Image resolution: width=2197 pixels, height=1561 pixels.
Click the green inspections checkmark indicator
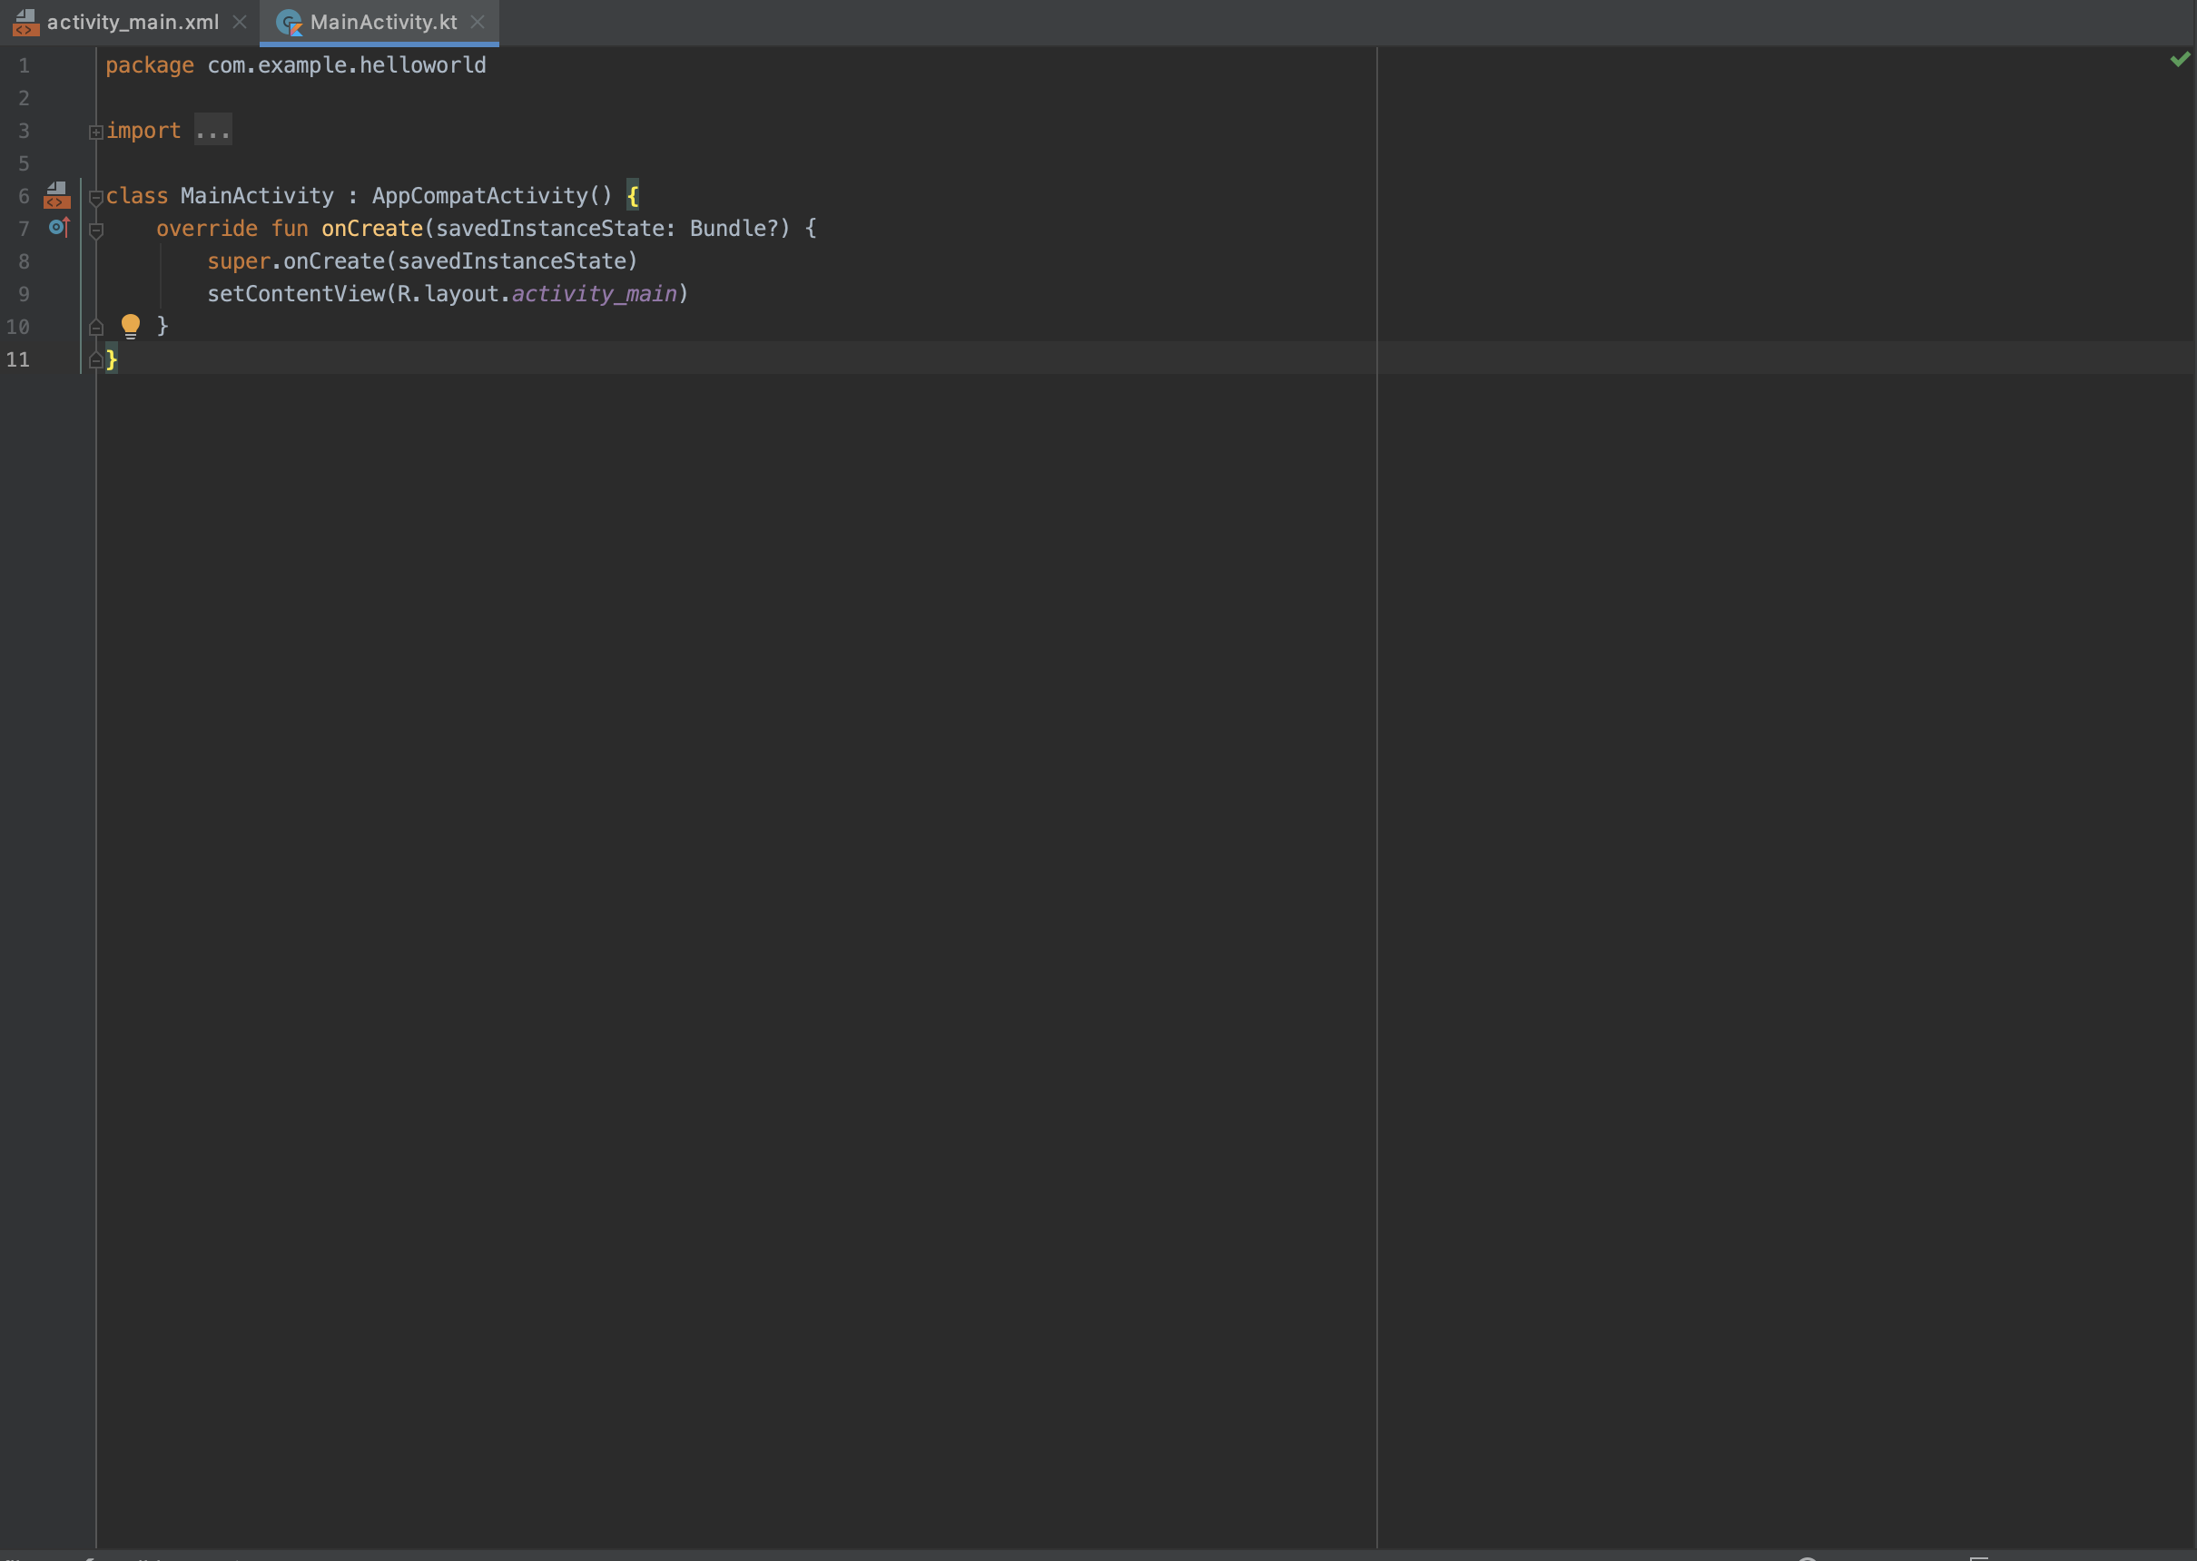coord(2179,60)
